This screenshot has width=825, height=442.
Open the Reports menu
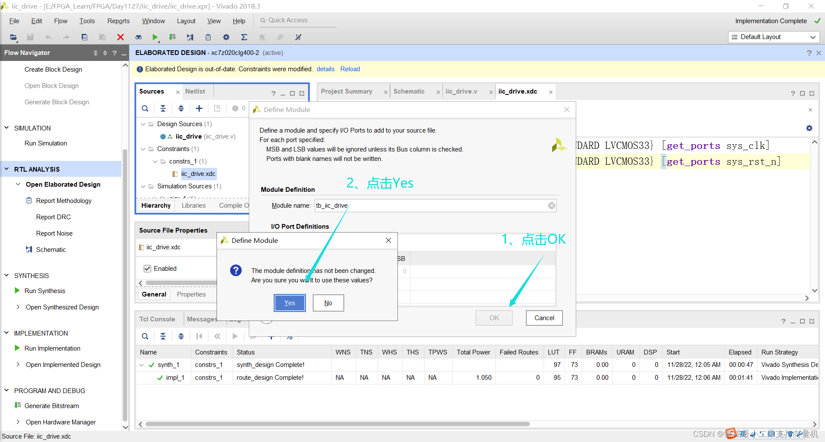[118, 21]
